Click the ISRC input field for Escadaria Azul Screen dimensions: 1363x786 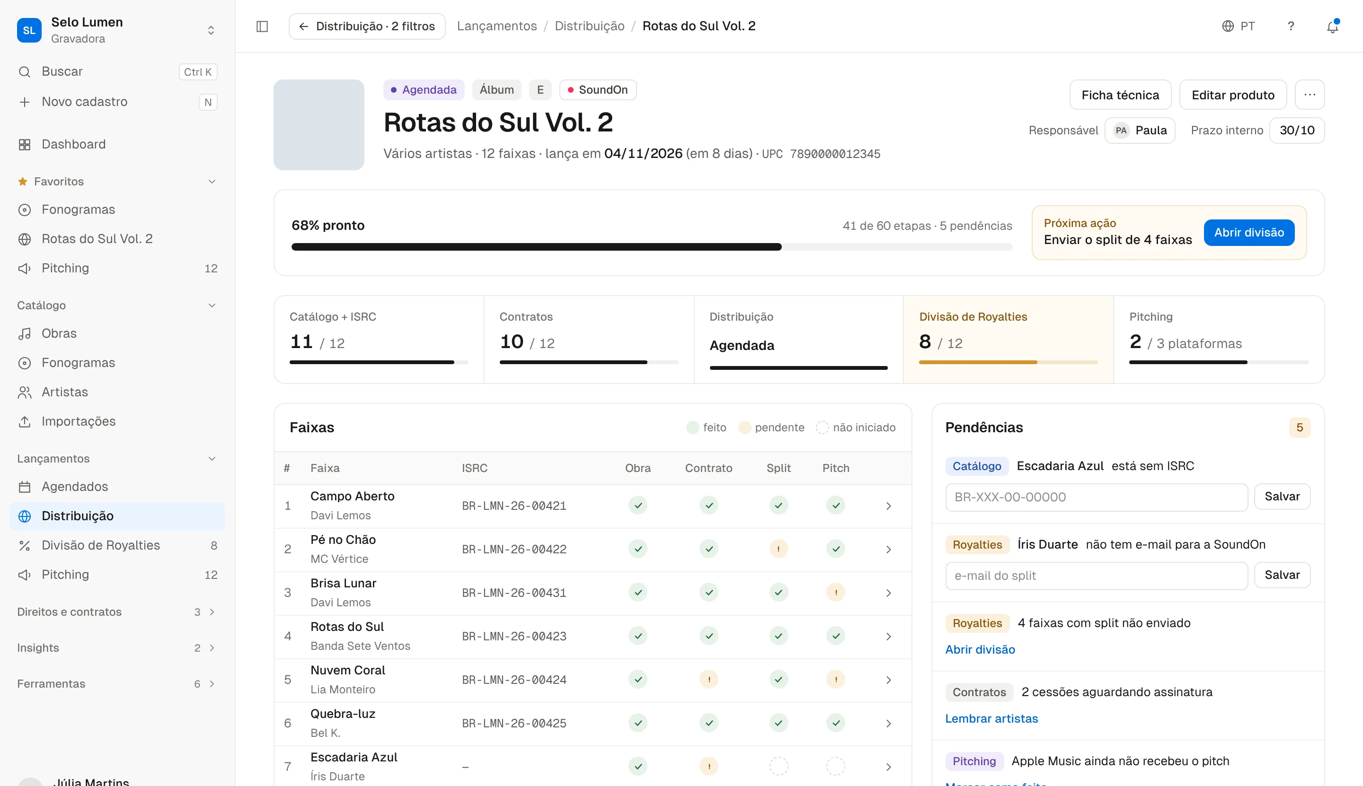click(x=1097, y=497)
